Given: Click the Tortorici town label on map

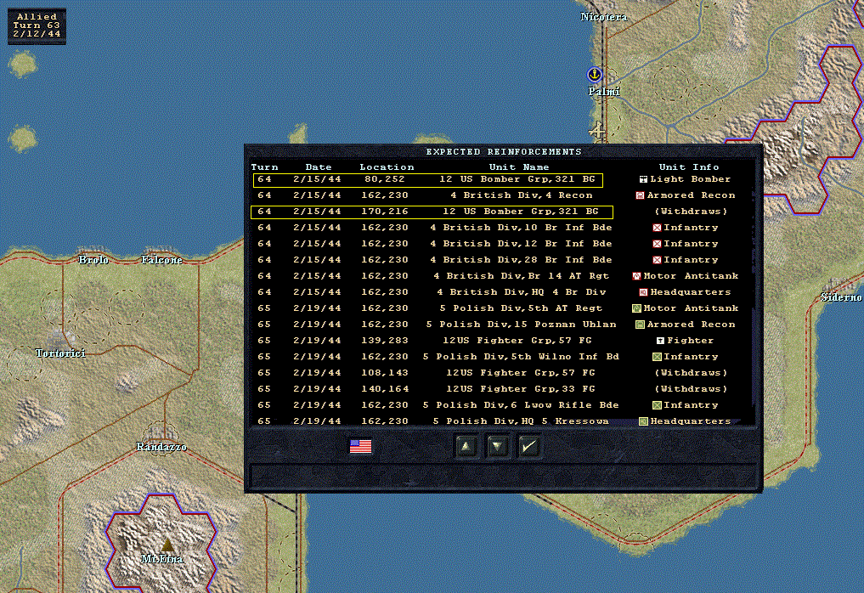Looking at the screenshot, I should tap(60, 353).
